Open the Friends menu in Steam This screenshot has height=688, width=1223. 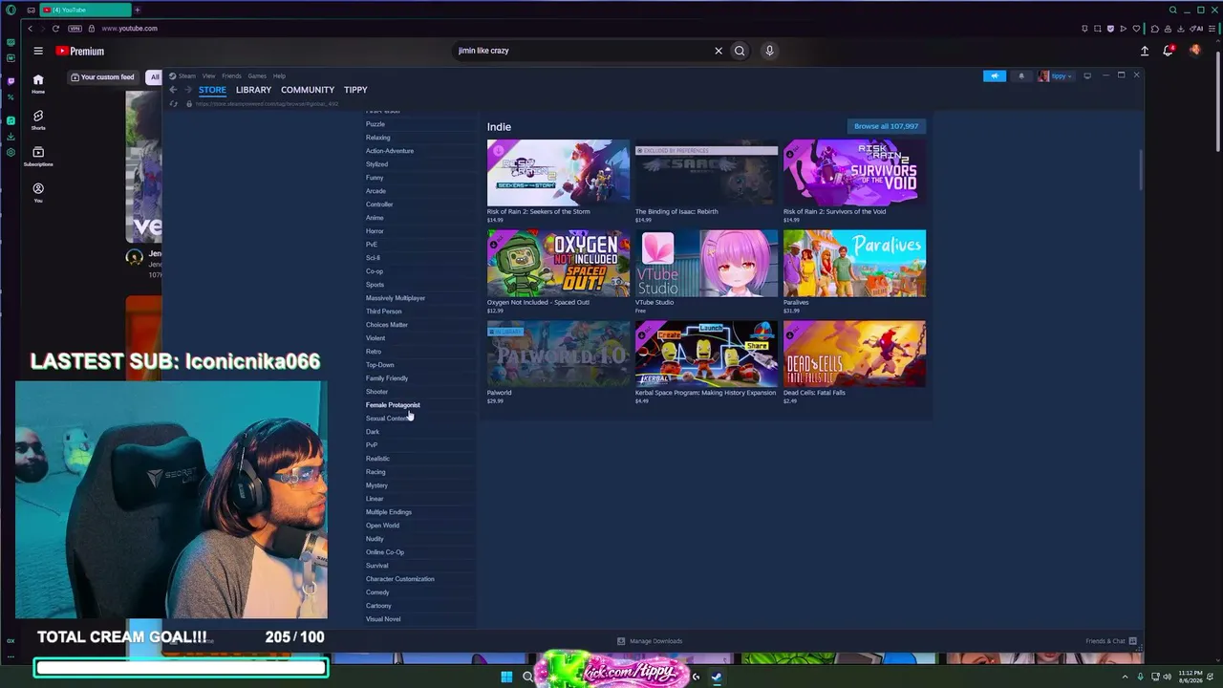click(231, 75)
